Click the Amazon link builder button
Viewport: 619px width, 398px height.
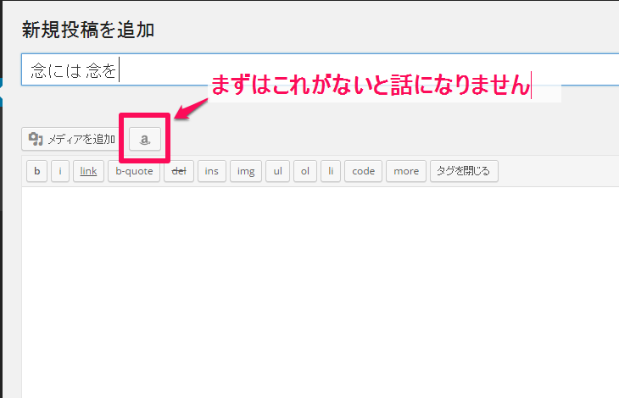click(x=145, y=139)
